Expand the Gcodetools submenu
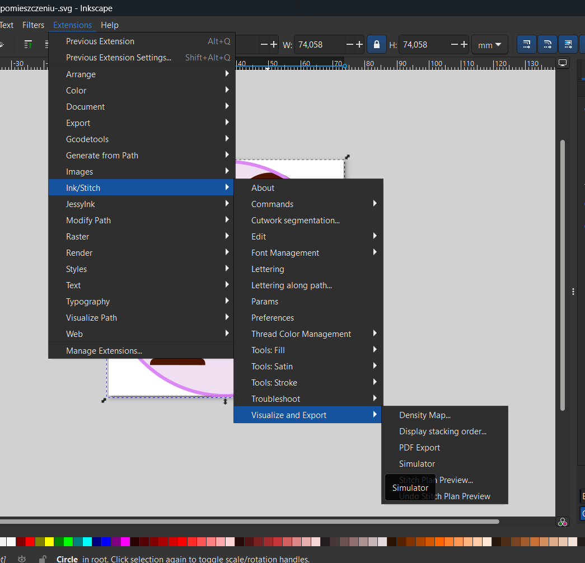Screen dimensions: 585x563 pyautogui.click(x=142, y=139)
